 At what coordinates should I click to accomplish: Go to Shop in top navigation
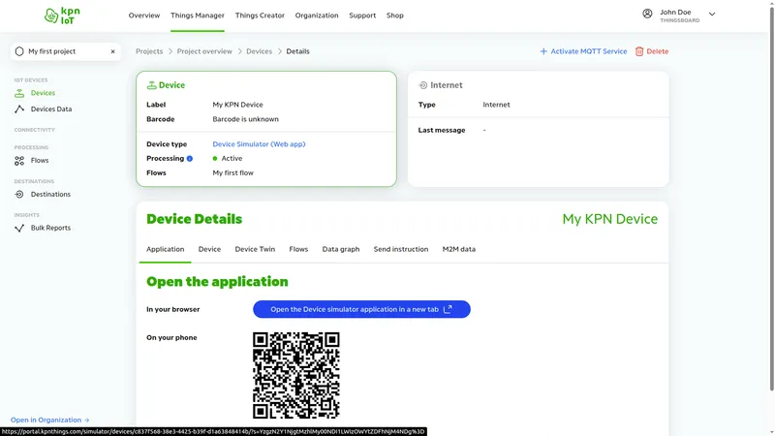[395, 16]
